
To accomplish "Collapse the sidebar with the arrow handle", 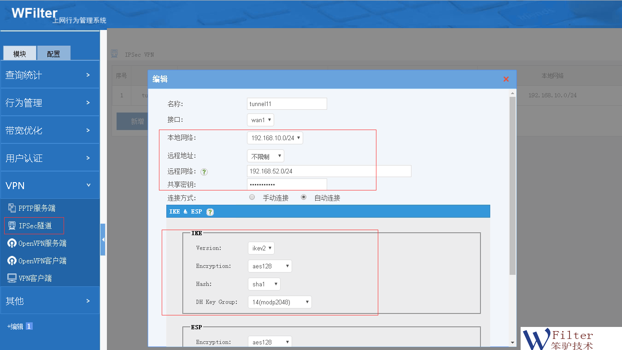I will pos(103,239).
